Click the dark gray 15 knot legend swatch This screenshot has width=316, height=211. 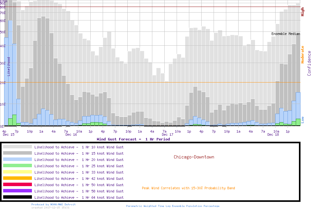[x=17, y=153]
